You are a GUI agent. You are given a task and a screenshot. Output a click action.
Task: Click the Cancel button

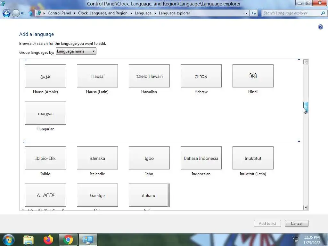tap(296, 223)
